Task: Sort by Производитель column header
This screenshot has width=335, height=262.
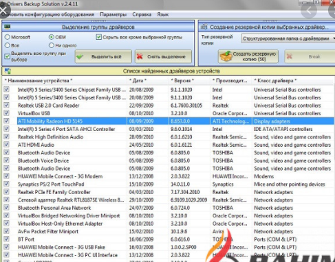Action: pyautogui.click(x=230, y=81)
